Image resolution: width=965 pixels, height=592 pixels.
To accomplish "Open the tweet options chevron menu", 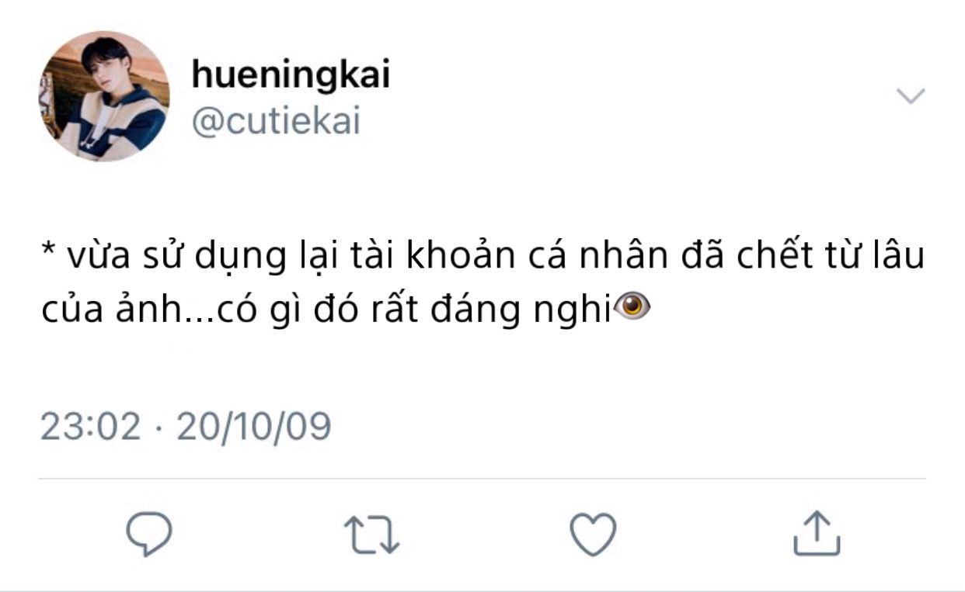I will coord(911,96).
